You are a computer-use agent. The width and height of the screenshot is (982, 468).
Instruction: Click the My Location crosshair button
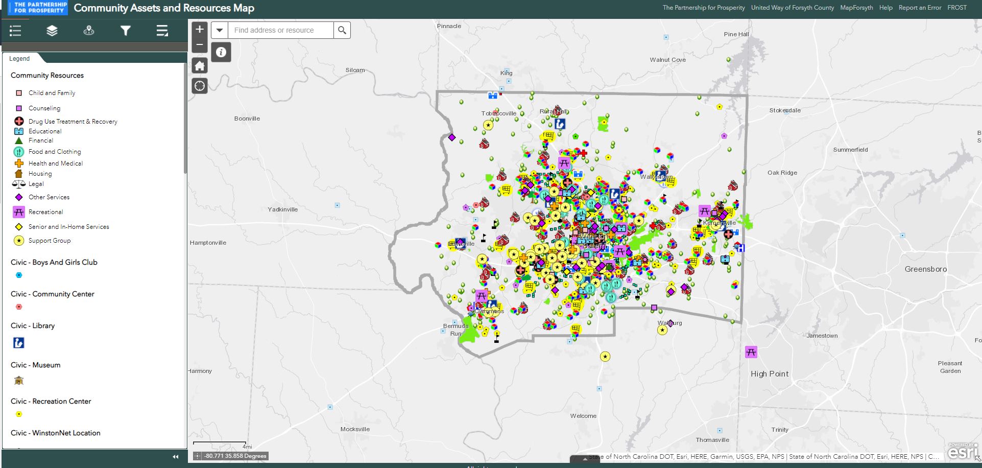(199, 85)
